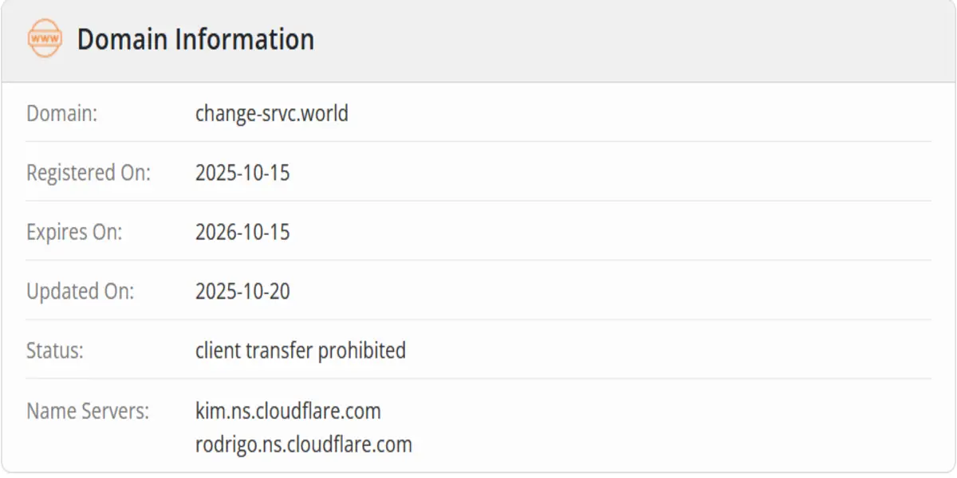Click the updated date 2025-10-20
Image resolution: width=957 pixels, height=478 pixels.
242,292
